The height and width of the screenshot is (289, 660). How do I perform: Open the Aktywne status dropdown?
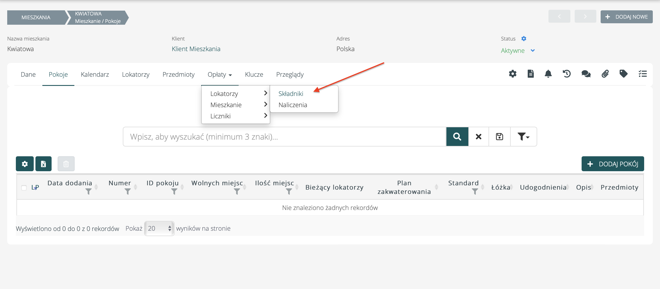[x=518, y=51]
